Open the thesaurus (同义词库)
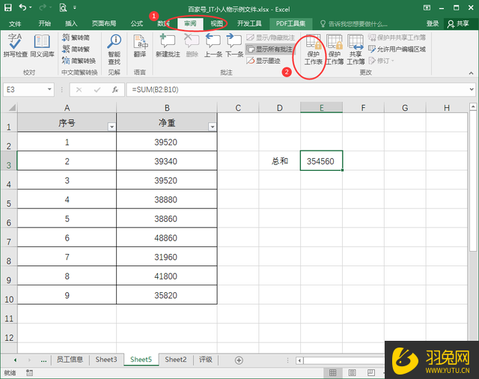This screenshot has height=379, width=479. 42,46
